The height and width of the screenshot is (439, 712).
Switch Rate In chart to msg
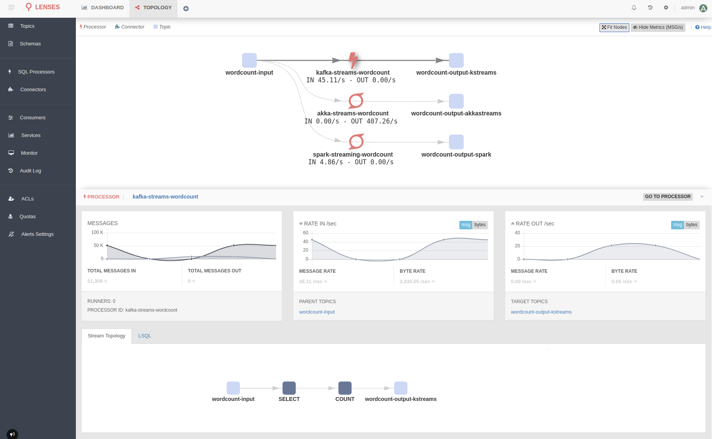point(466,225)
